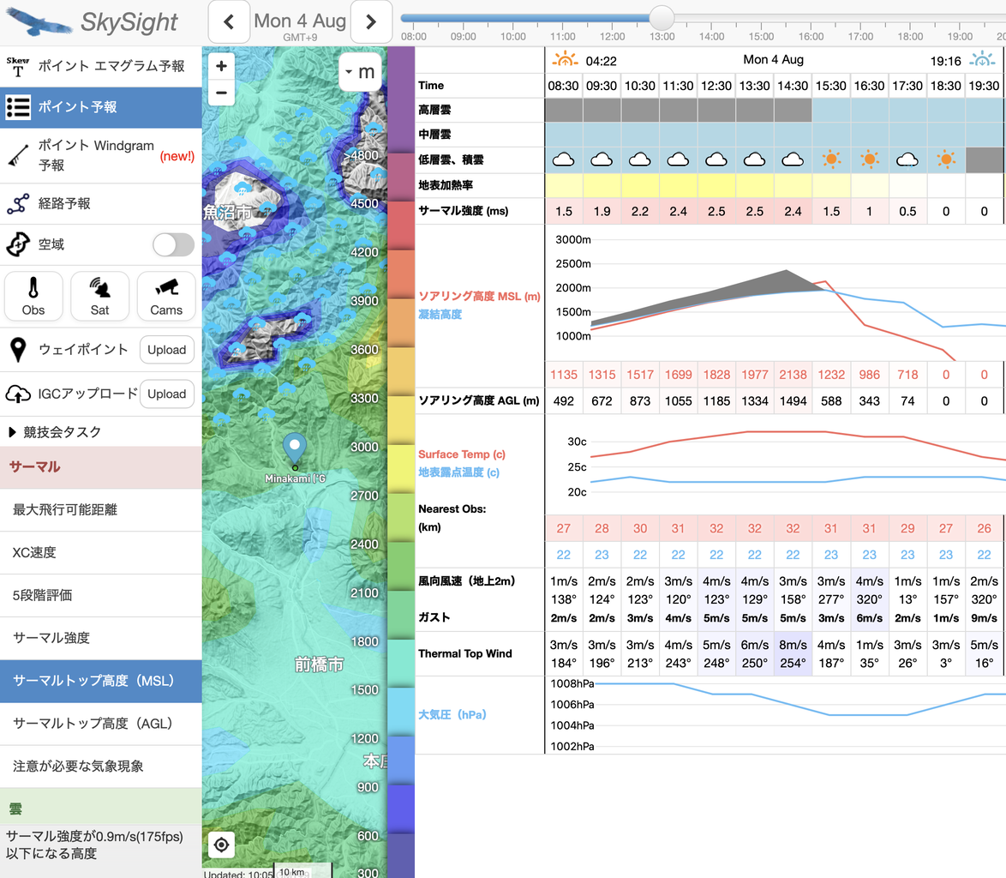Open Obs thermometer button
Image resolution: width=1006 pixels, height=878 pixels.
point(33,296)
